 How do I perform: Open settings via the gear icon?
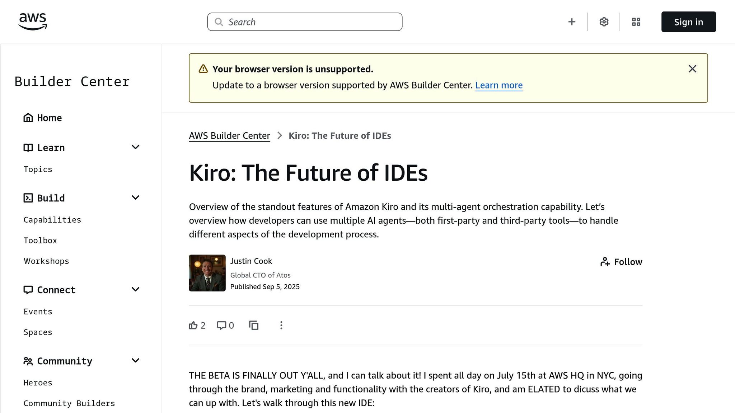tap(604, 22)
